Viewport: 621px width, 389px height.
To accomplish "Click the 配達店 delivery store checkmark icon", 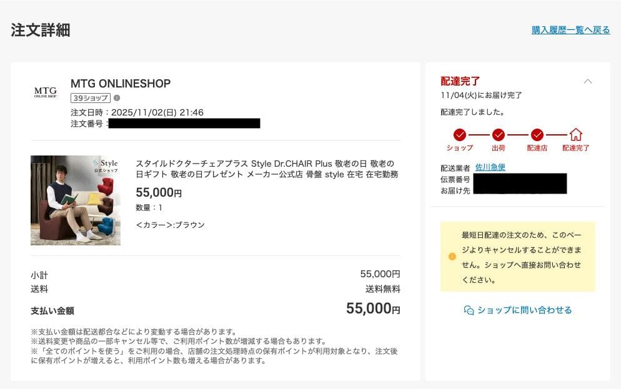I will coord(536,135).
